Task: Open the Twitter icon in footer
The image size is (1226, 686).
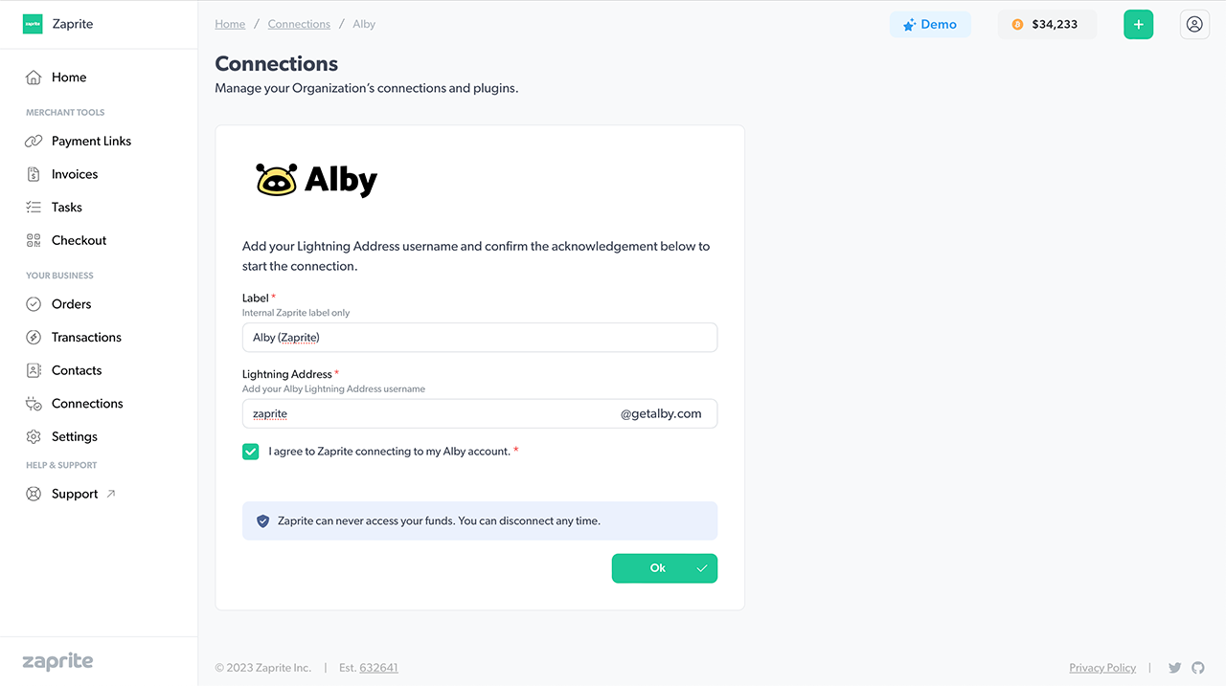Action: click(1174, 668)
